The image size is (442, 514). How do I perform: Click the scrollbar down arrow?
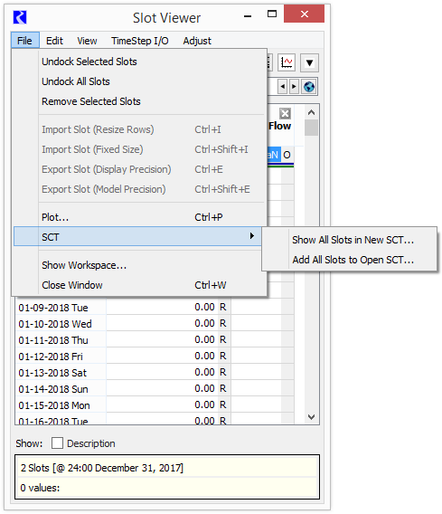pos(311,416)
